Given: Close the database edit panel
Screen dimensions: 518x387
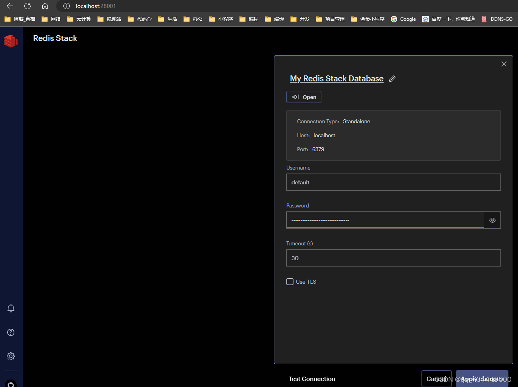Looking at the screenshot, I should coord(504,64).
